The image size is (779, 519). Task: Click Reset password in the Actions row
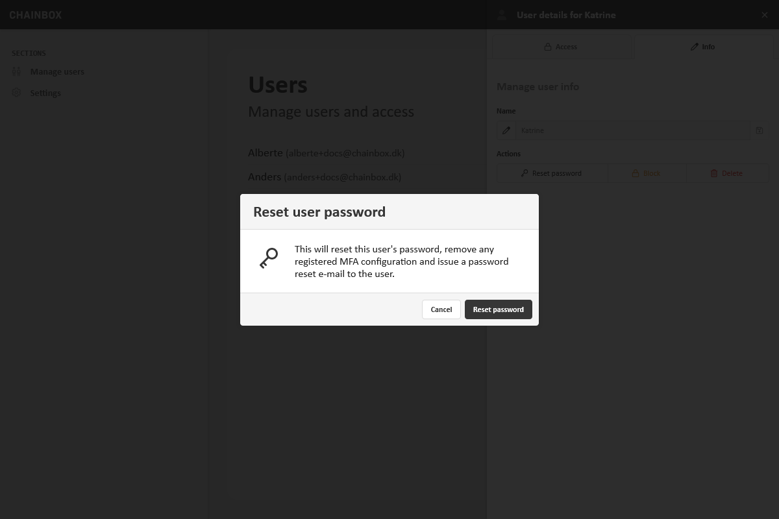552,173
